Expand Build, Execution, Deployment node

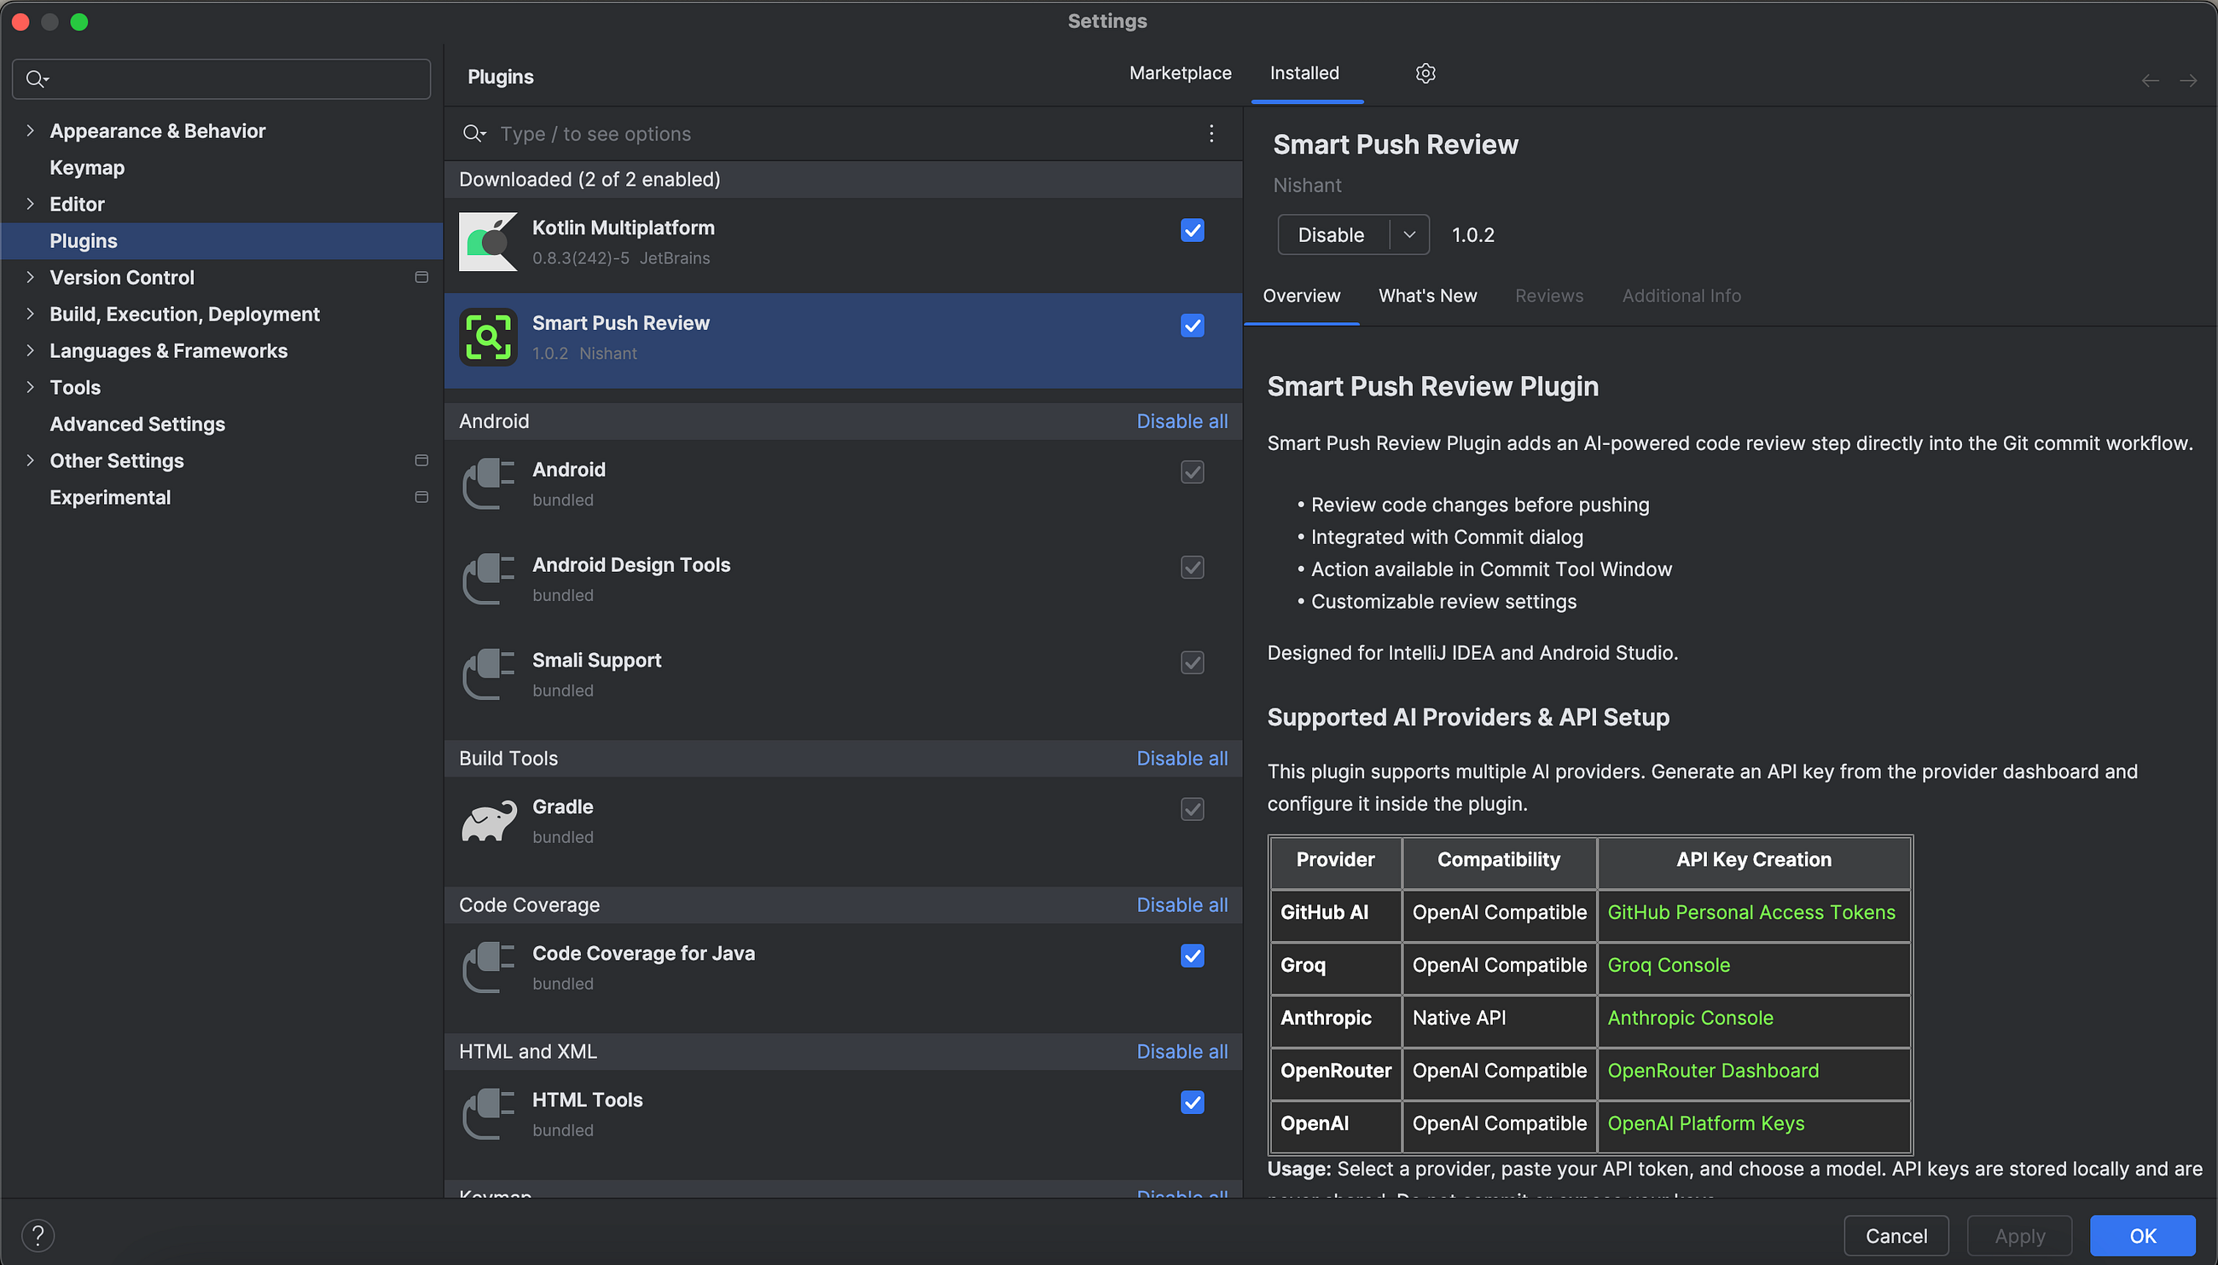coord(31,314)
